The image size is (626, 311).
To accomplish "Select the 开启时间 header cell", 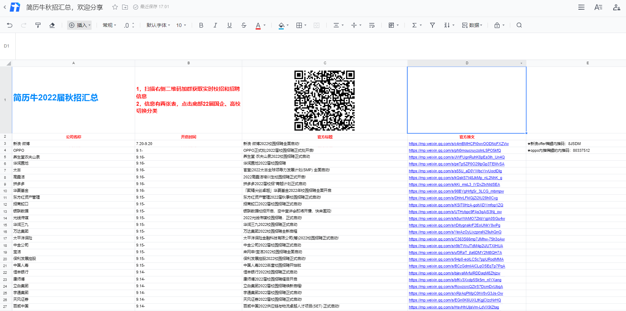I will tap(188, 137).
